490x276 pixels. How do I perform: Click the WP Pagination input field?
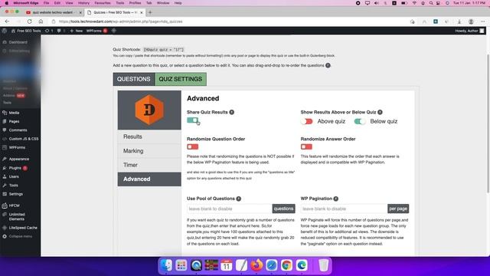[x=344, y=209]
